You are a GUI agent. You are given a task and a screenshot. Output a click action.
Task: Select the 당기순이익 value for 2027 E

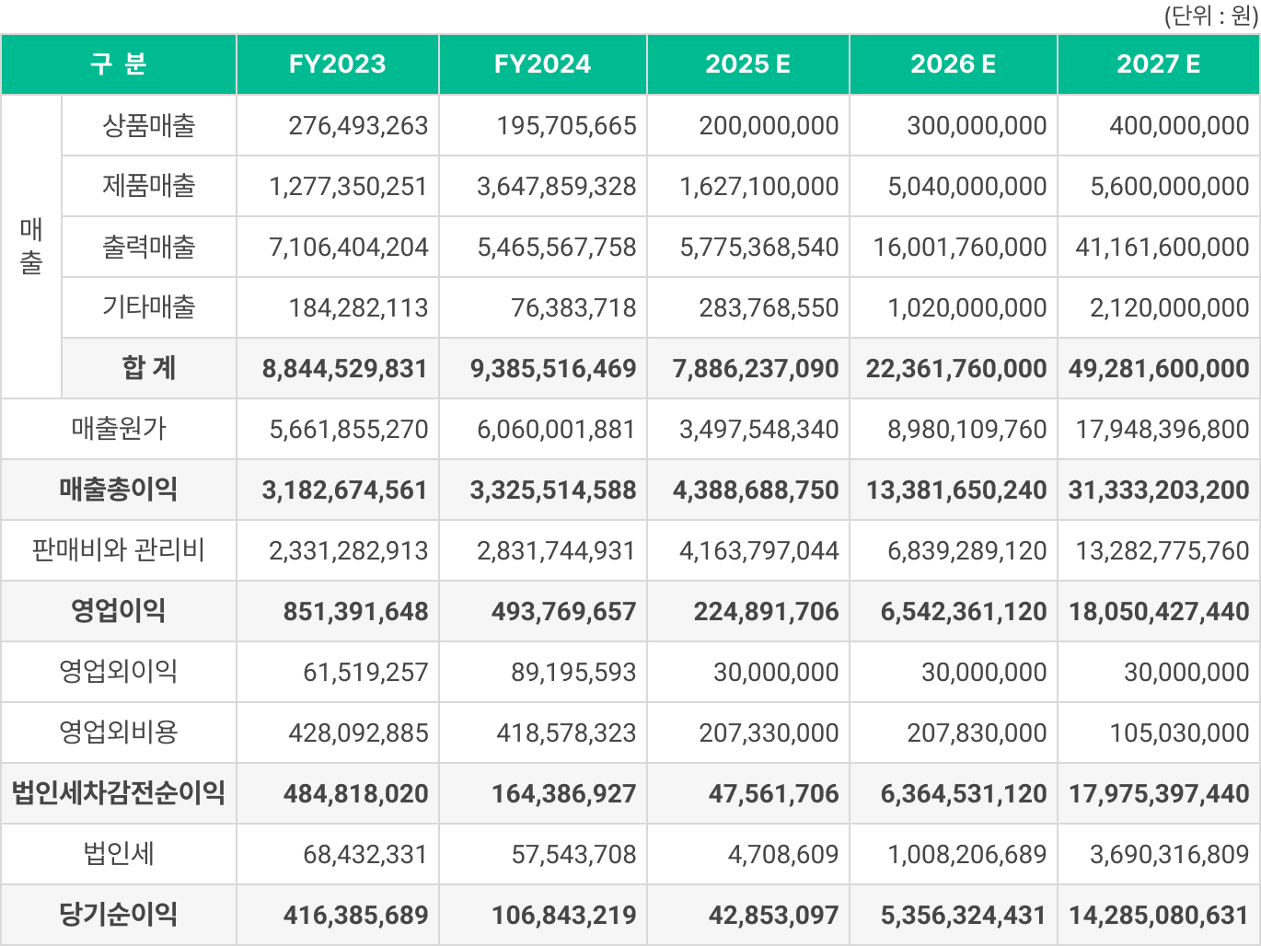(1158, 915)
